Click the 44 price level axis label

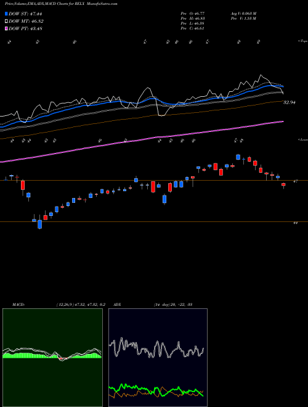[295, 223]
